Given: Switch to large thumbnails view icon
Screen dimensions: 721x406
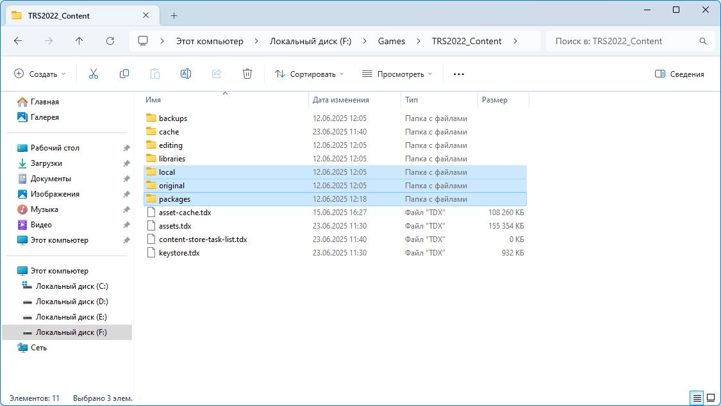Looking at the screenshot, I should click(711, 398).
